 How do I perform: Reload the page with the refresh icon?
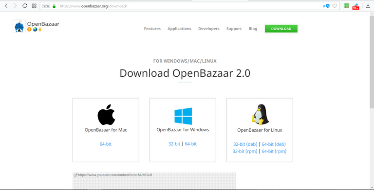pos(24,6)
